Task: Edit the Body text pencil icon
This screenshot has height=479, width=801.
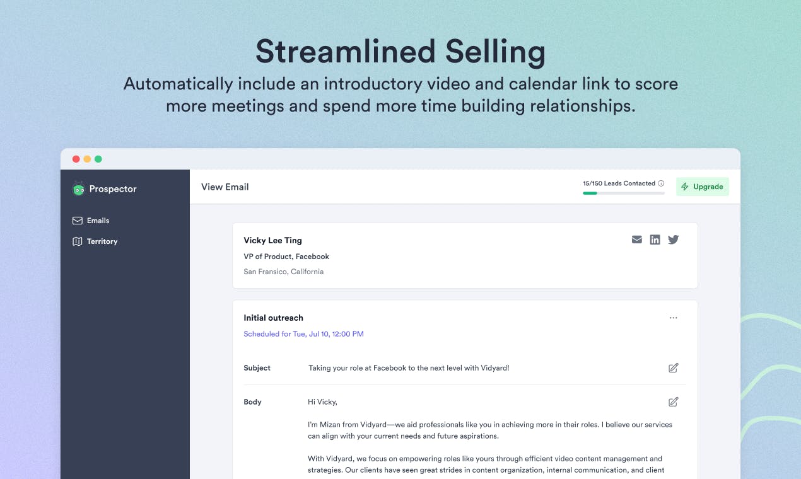Action: coord(674,401)
